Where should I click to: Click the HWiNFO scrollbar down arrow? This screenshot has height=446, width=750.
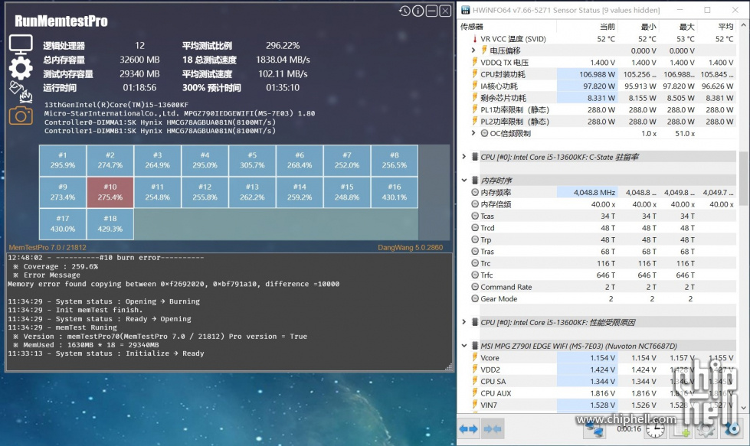click(x=743, y=407)
